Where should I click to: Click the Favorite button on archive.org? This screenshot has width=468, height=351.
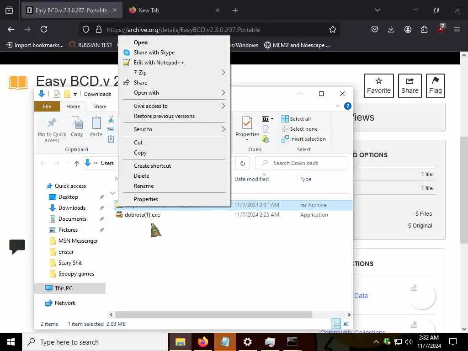coord(379,86)
